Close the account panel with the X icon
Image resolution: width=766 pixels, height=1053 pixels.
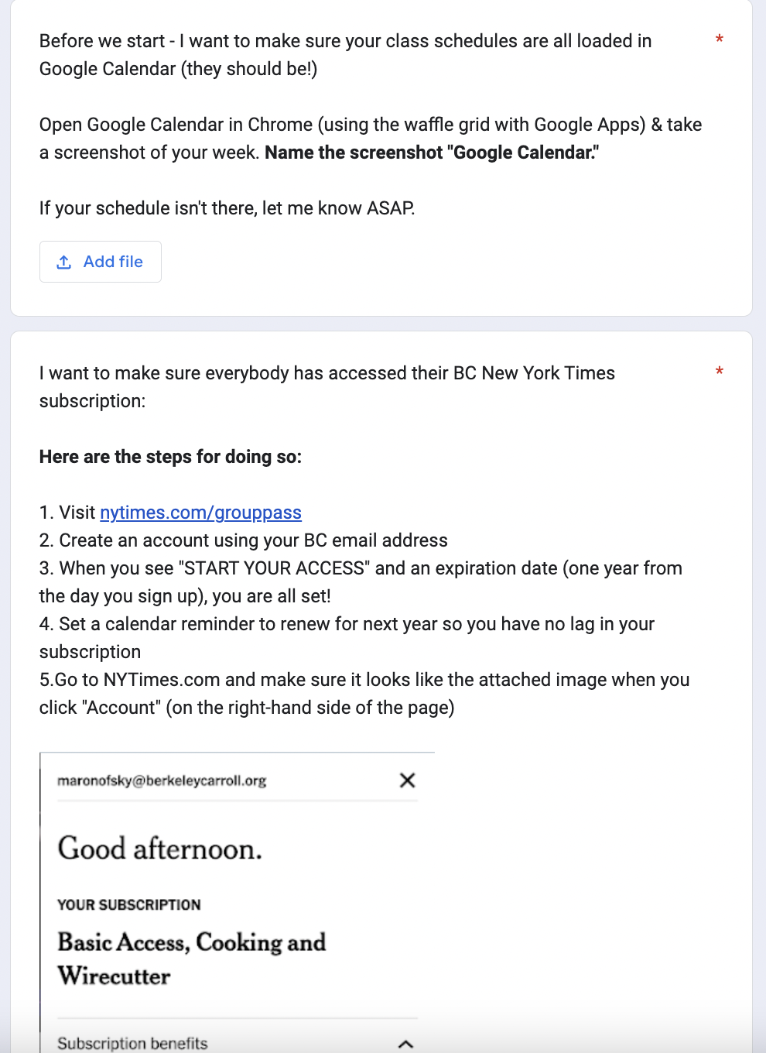tap(407, 780)
